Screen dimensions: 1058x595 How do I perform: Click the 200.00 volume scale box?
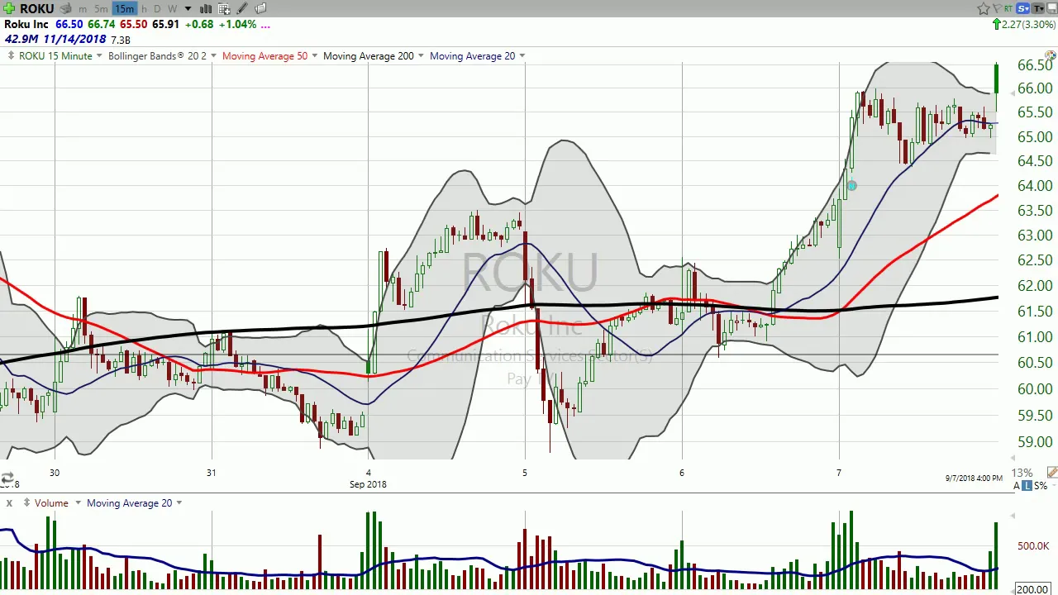point(1032,589)
